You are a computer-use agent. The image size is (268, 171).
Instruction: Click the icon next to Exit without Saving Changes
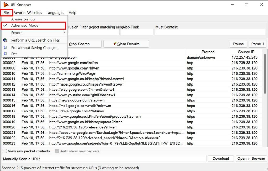(x=5, y=48)
